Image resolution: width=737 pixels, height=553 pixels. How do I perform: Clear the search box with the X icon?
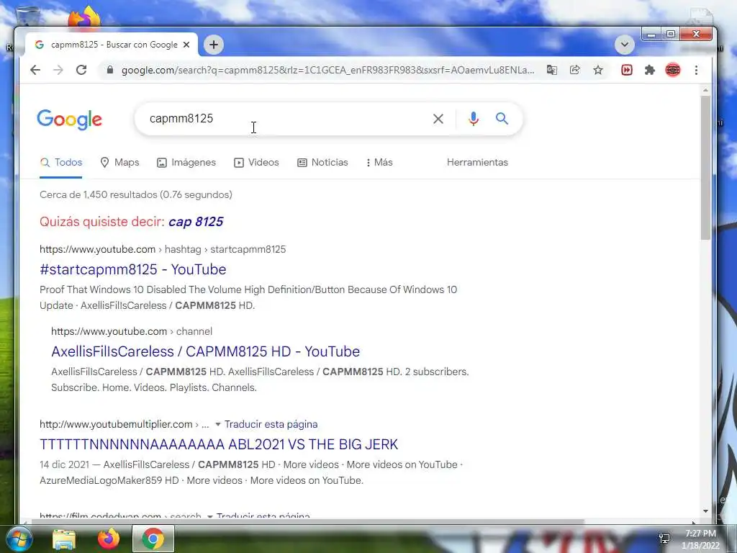438,119
